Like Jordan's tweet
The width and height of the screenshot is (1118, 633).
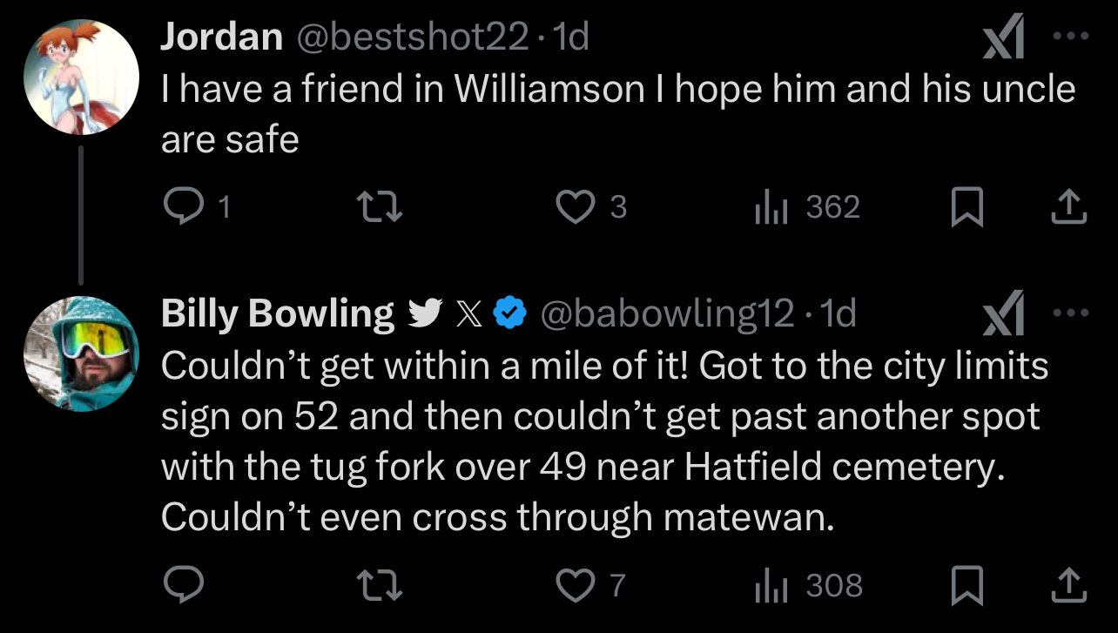575,207
